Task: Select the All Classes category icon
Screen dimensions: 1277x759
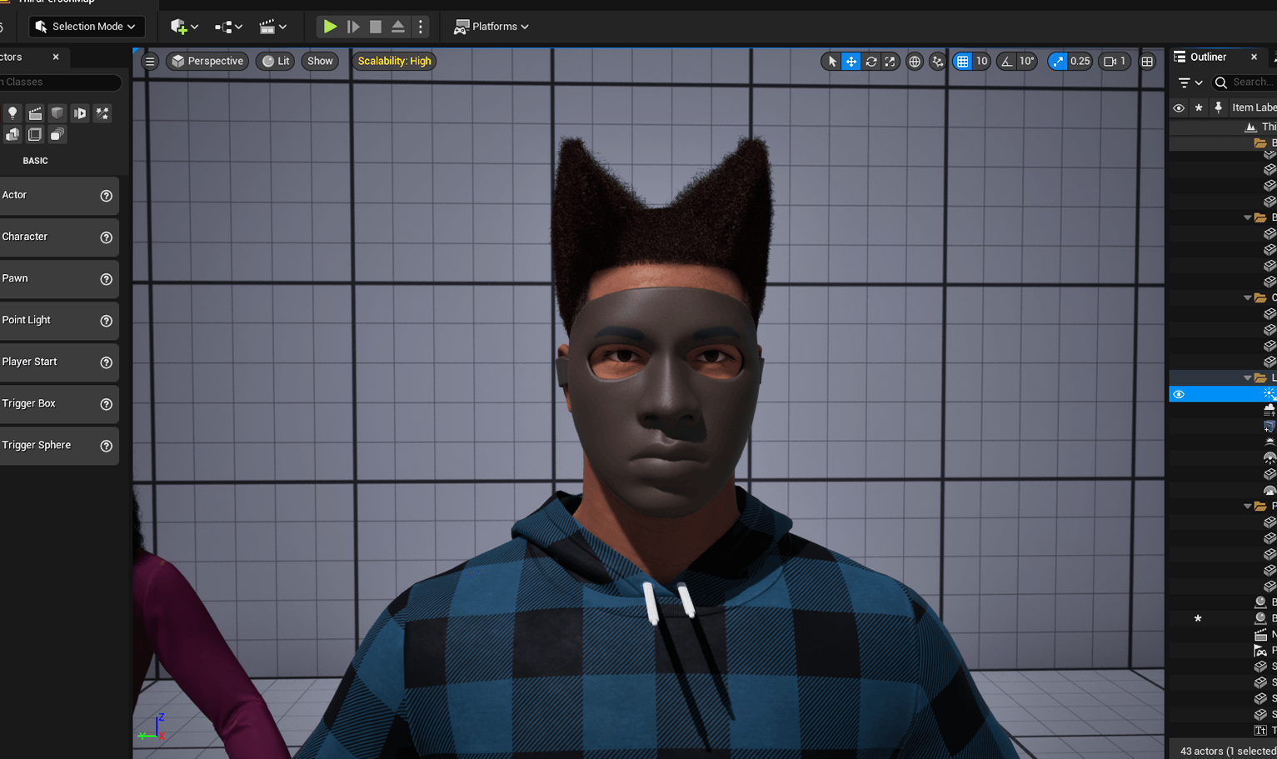Action: point(57,134)
